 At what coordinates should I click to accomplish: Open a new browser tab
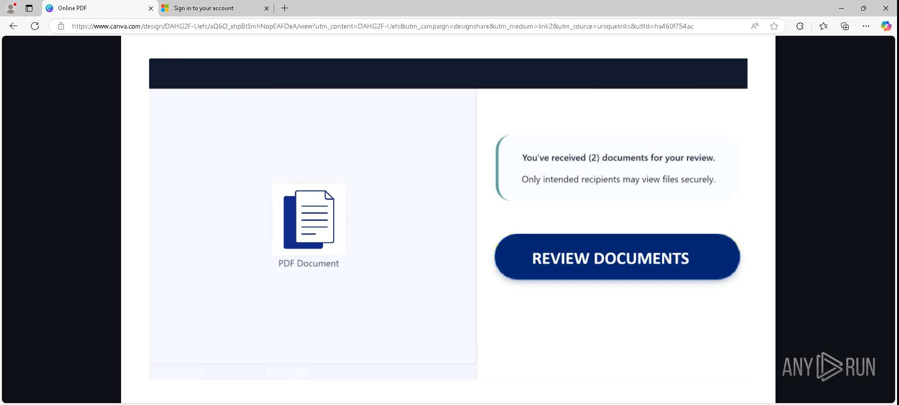285,8
